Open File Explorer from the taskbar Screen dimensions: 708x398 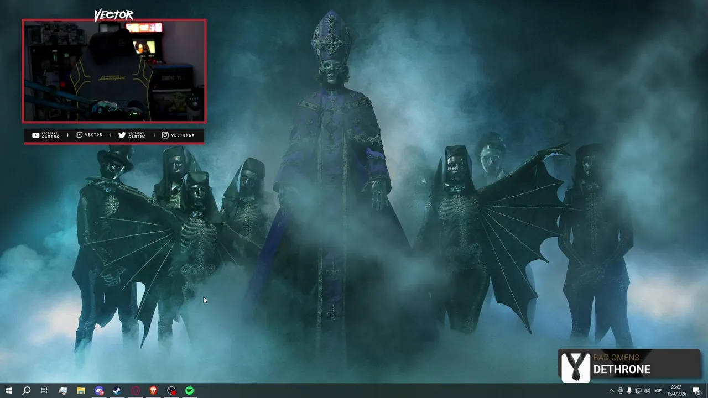[x=81, y=391]
